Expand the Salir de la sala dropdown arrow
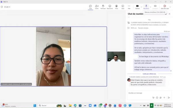 tap(170, 7)
